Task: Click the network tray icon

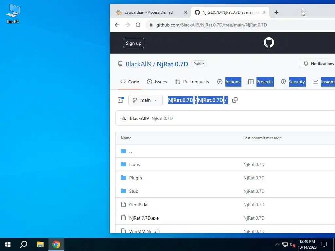Action: click(x=285, y=244)
